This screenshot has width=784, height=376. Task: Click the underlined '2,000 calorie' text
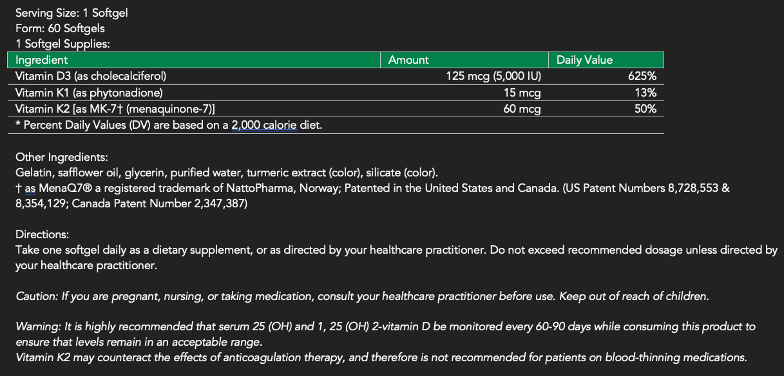pyautogui.click(x=263, y=125)
